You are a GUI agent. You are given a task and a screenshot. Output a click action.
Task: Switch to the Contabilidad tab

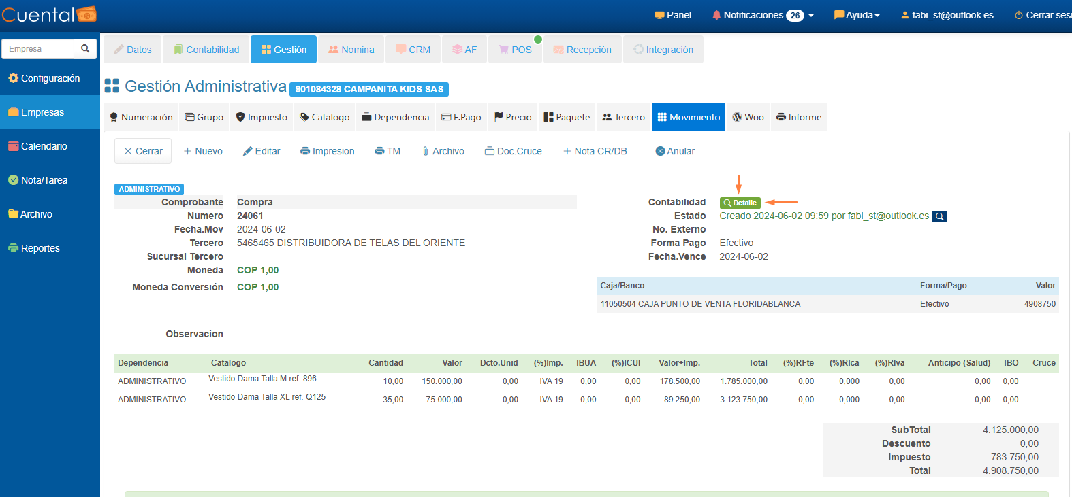click(x=206, y=50)
